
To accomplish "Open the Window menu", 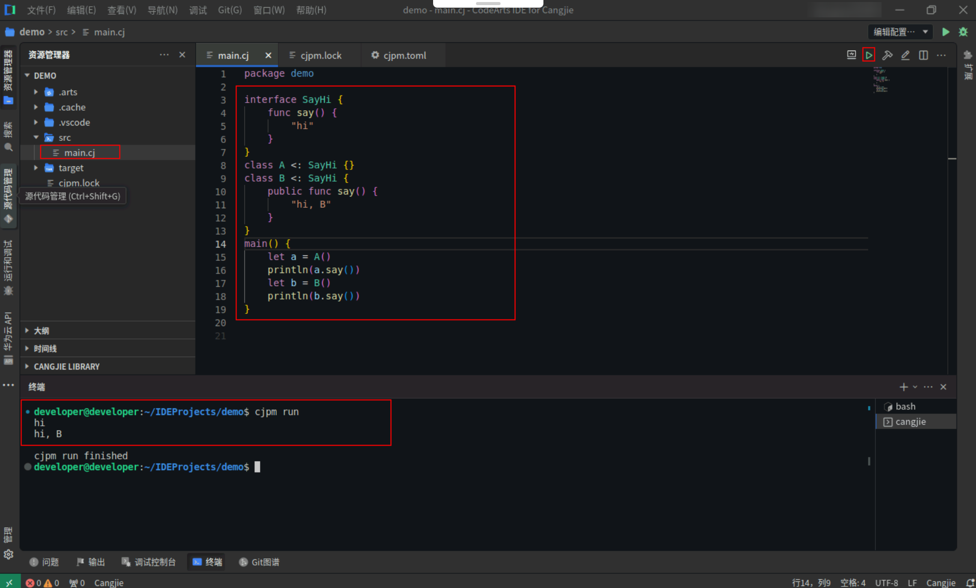I will click(269, 10).
